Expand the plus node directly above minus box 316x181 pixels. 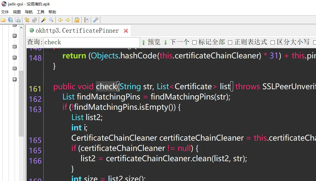click(x=15, y=68)
